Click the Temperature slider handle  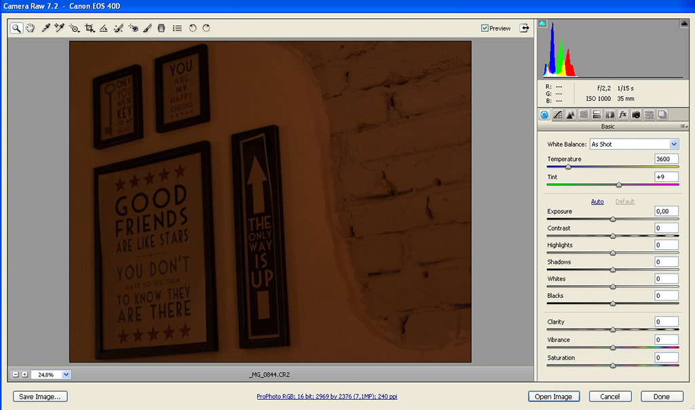coord(568,166)
